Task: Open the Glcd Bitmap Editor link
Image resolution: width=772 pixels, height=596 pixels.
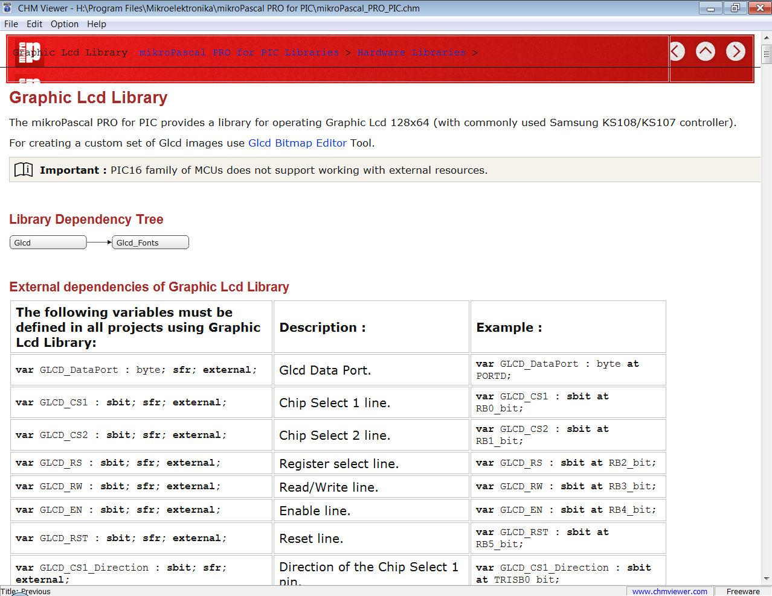Action: click(297, 143)
